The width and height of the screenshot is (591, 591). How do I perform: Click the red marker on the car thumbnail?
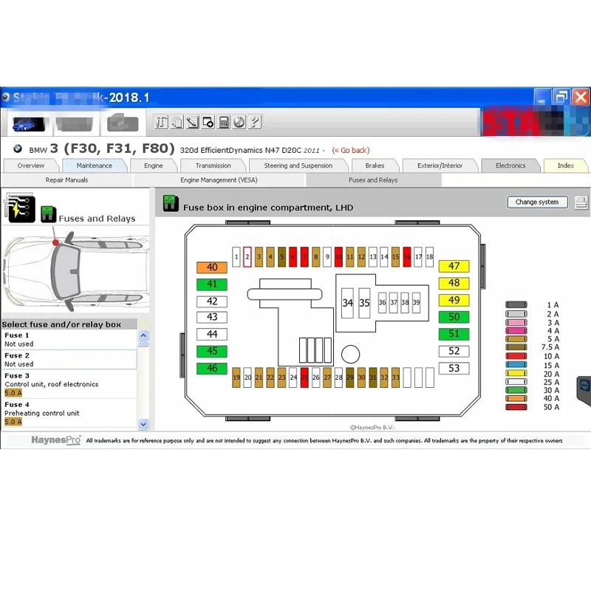(55, 242)
